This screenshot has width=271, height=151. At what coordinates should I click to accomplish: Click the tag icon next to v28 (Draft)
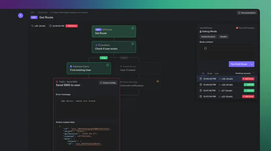[x=220, y=85]
